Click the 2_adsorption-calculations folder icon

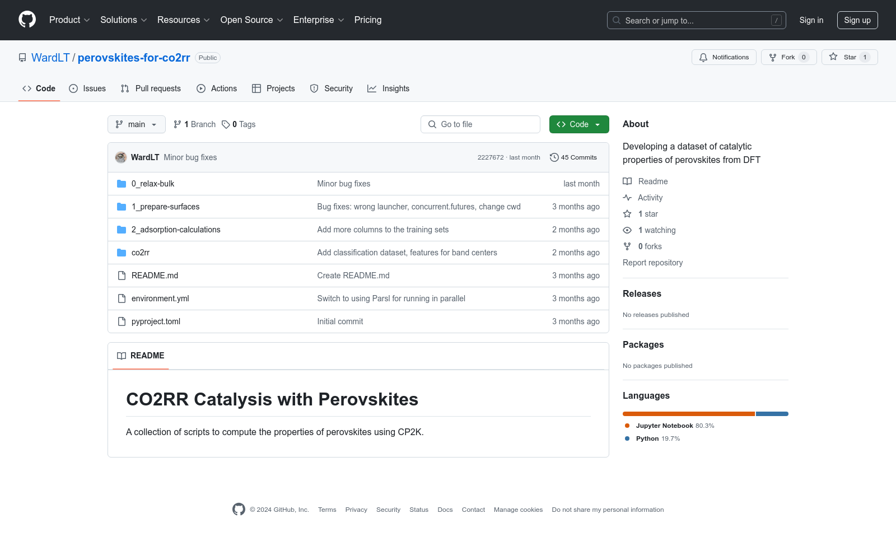click(122, 230)
